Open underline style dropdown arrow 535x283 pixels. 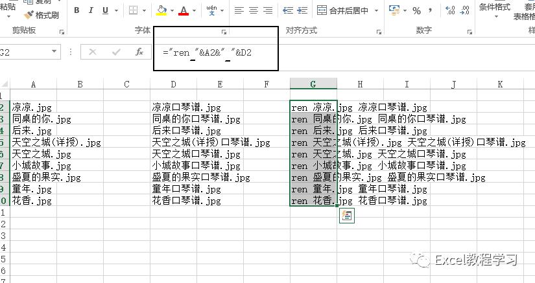(x=116, y=10)
